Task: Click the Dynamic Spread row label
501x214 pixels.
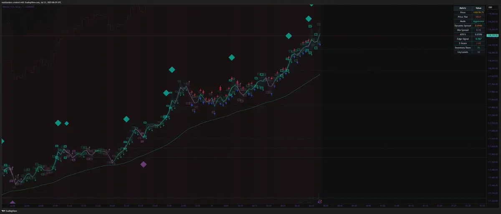Action: coord(463,26)
